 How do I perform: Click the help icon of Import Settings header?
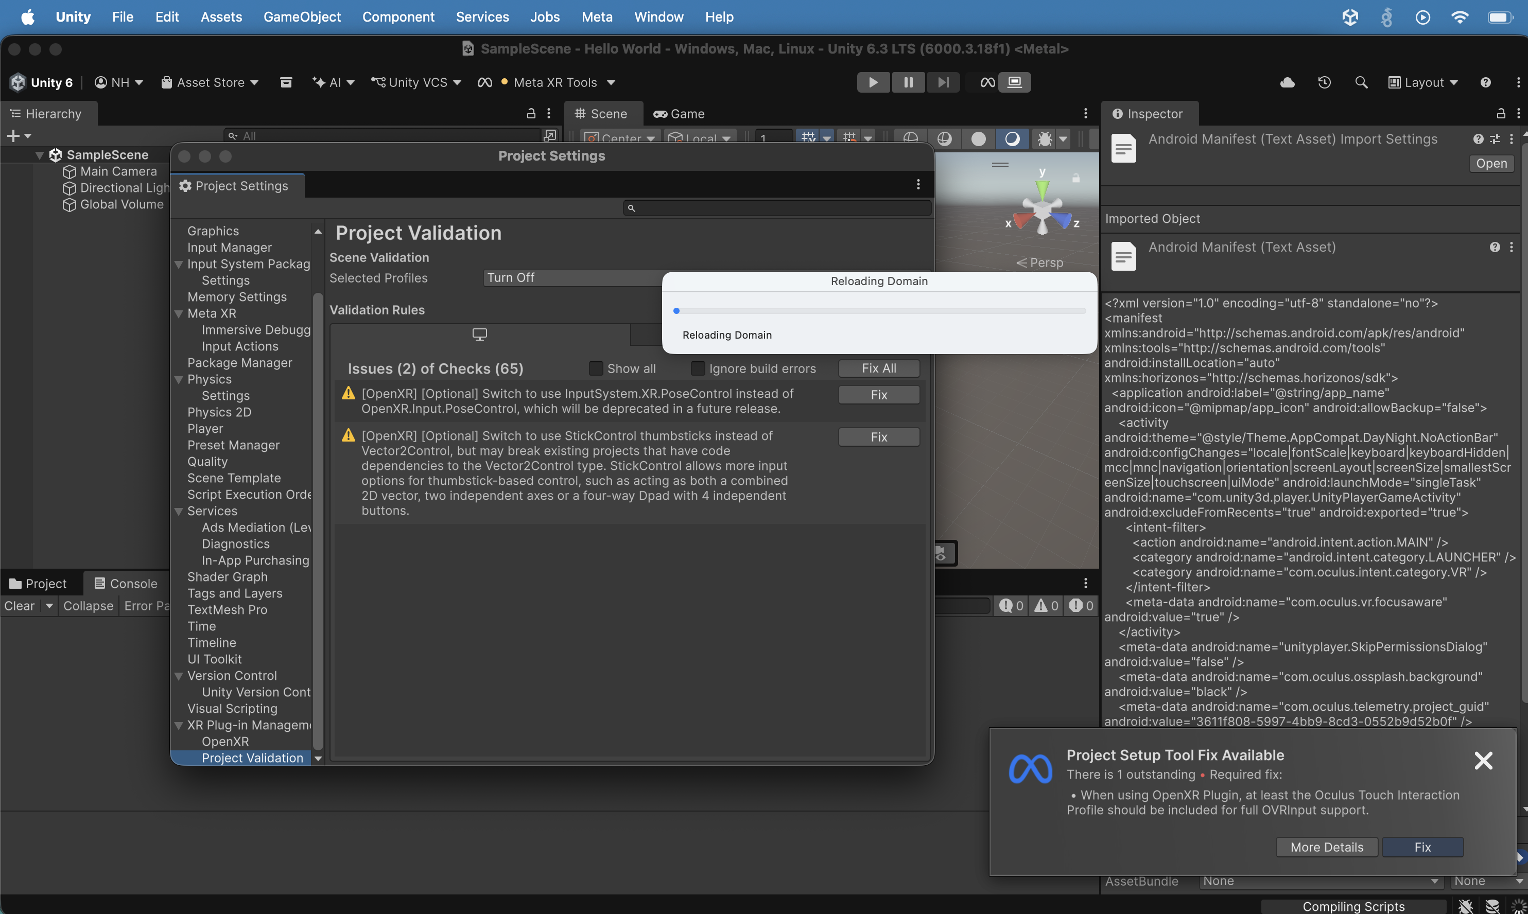pos(1478,139)
